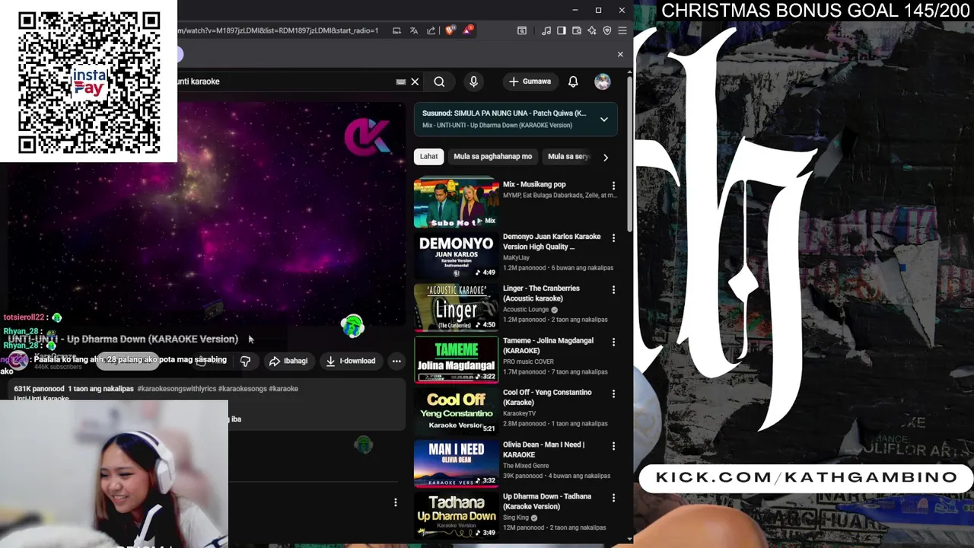Open the Linger acoustic karaoke thumbnail
Image resolution: width=974 pixels, height=548 pixels.
[456, 307]
